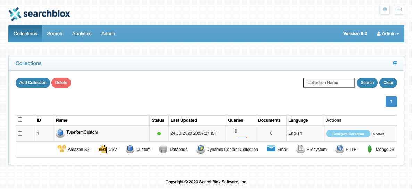Switch to the Analytics tab
The width and height of the screenshot is (412, 189).
tap(82, 34)
